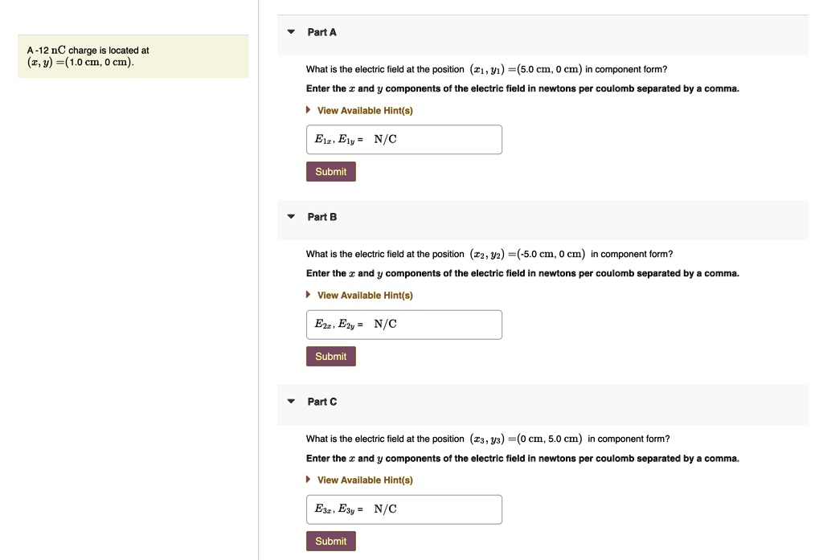Expand the hint triangle in Part C
The image size is (823, 560).
tap(309, 480)
